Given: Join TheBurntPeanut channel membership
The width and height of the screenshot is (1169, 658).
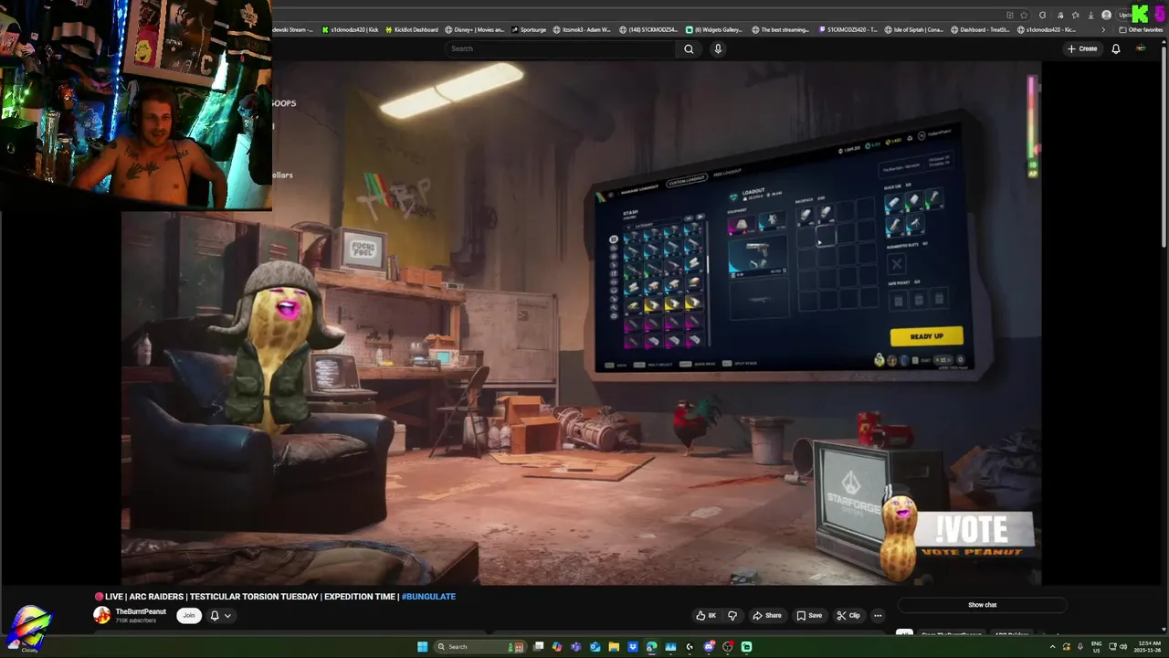Looking at the screenshot, I should pyautogui.click(x=188, y=615).
